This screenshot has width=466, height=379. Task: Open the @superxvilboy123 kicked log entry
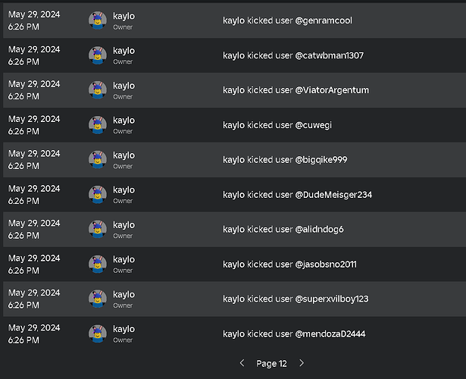point(296,299)
